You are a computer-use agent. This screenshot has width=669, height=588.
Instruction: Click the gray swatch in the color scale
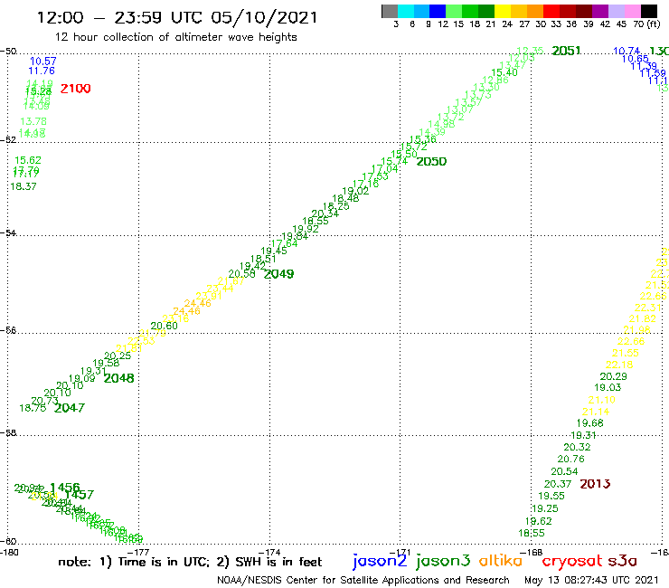[390, 11]
